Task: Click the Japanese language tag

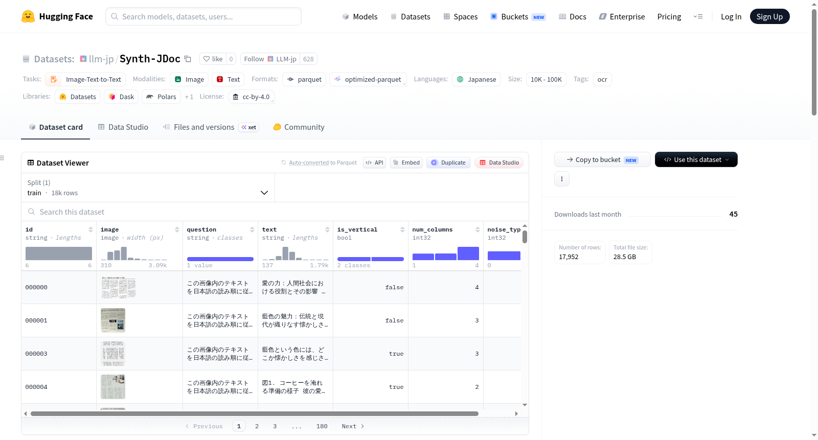Action: (x=476, y=79)
